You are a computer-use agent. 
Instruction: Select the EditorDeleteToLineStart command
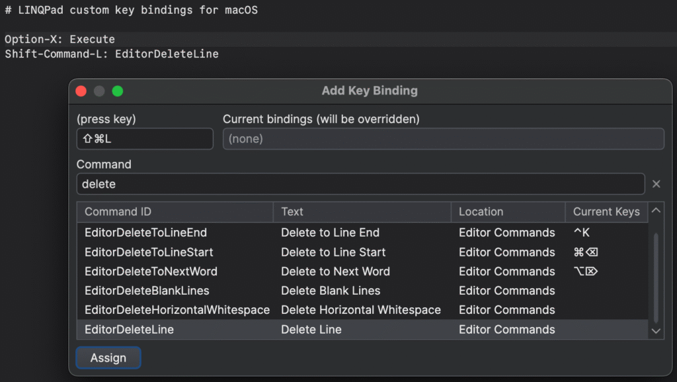pyautogui.click(x=149, y=252)
